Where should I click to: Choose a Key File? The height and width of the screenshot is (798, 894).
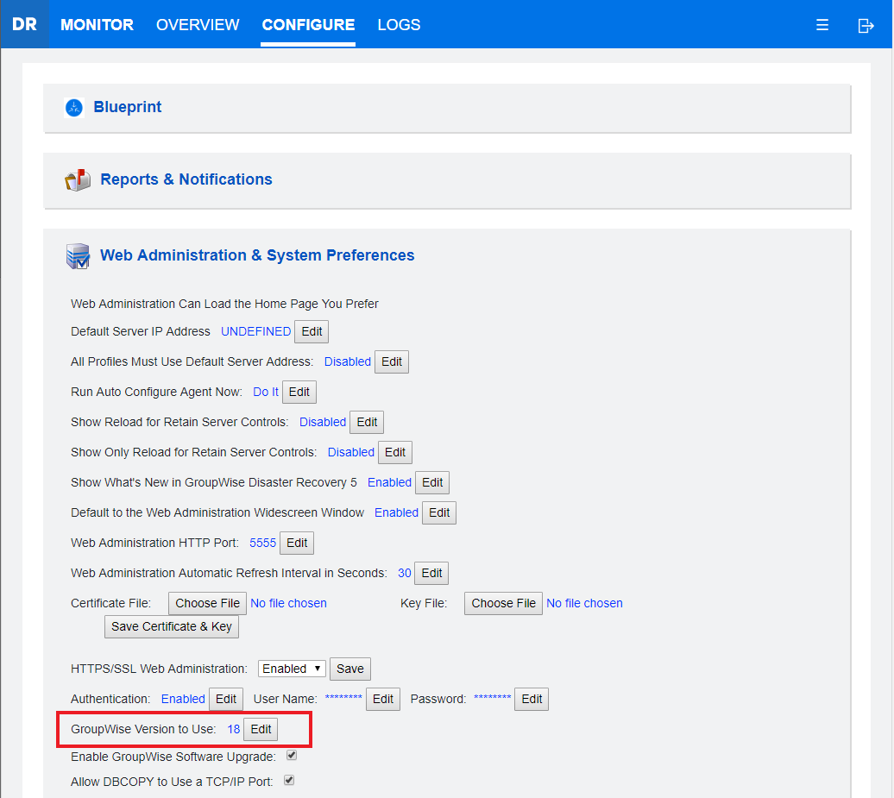(503, 604)
